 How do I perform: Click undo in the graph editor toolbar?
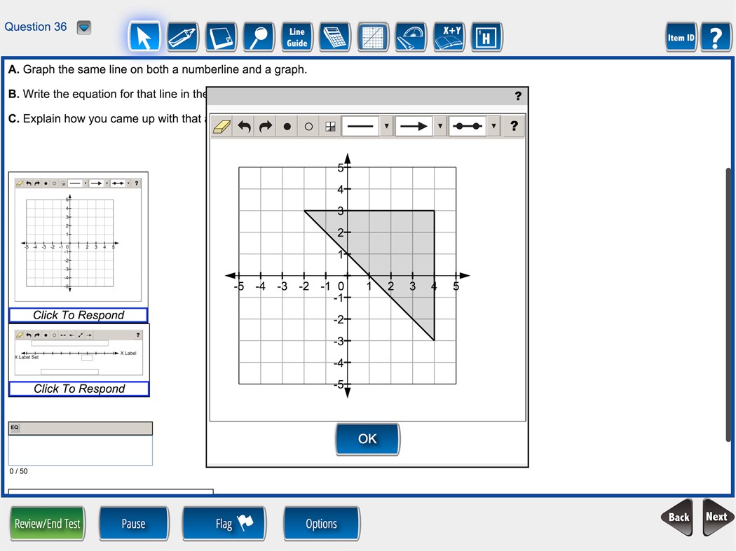pyautogui.click(x=243, y=126)
